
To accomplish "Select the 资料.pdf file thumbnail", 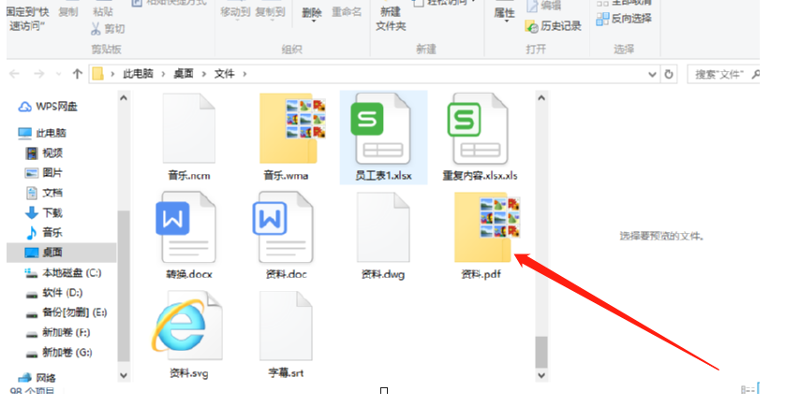I will point(486,227).
